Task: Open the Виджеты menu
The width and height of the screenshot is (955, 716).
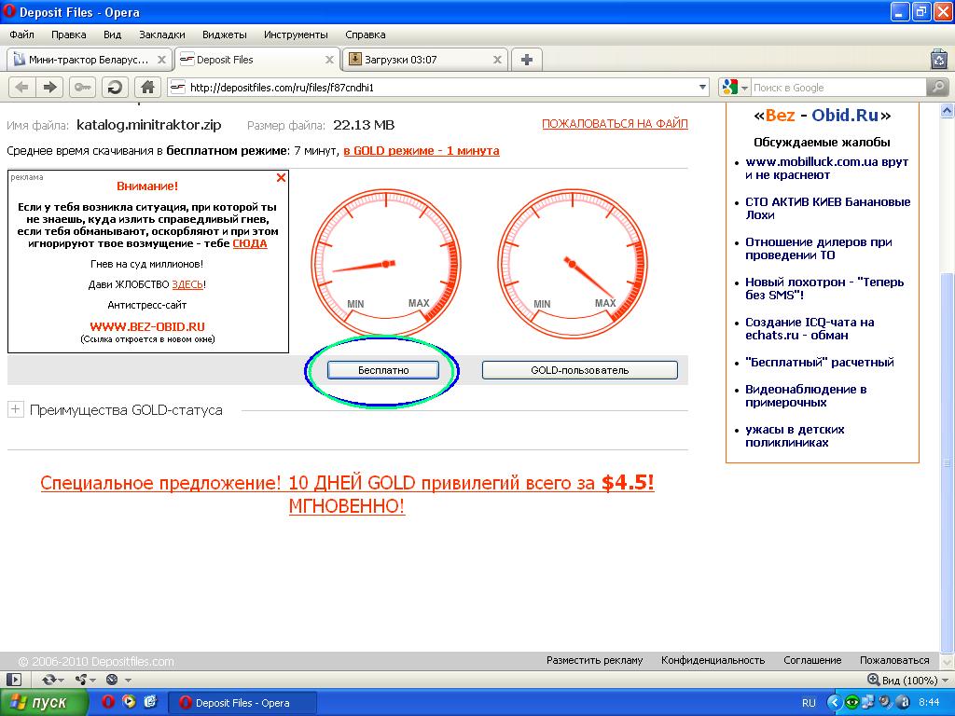Action: 225,34
